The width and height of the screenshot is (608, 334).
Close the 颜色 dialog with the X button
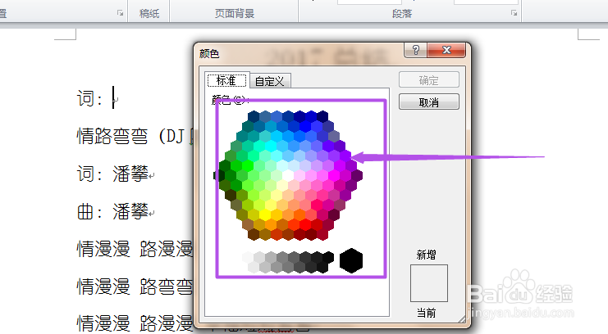[x=446, y=50]
